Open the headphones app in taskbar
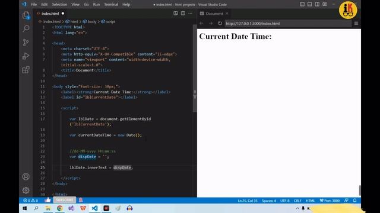The height and width of the screenshot is (213, 380). coord(129,208)
